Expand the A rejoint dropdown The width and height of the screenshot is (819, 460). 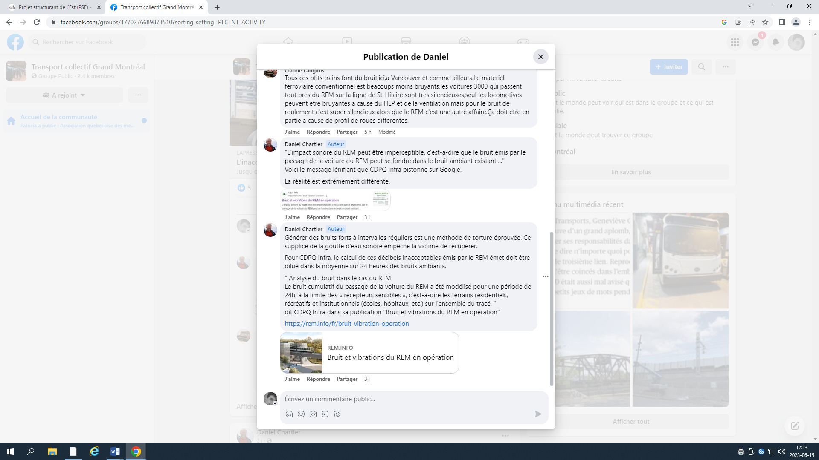coord(64,95)
